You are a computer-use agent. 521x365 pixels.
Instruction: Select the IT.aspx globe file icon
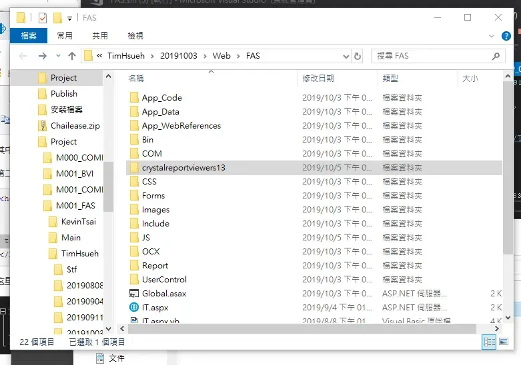pos(133,308)
